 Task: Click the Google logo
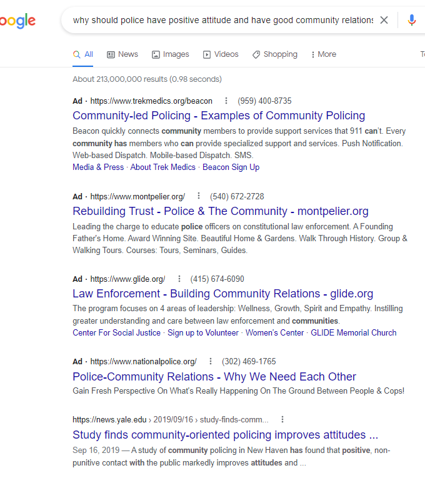tap(17, 21)
